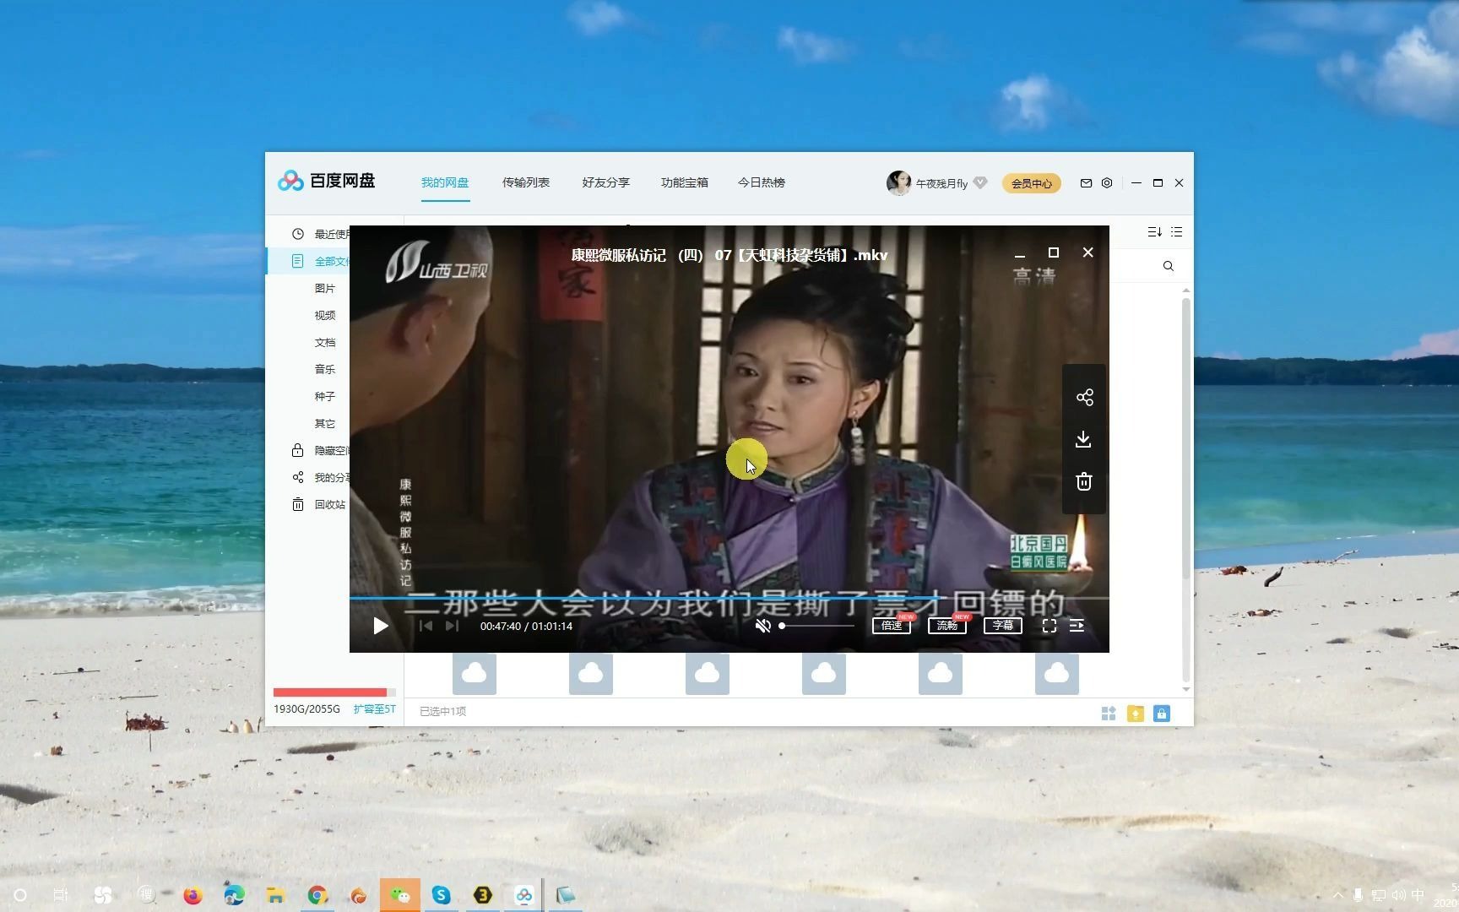Screen dimensions: 1459x912
Task: Maximize the video player window
Action: (x=1053, y=252)
